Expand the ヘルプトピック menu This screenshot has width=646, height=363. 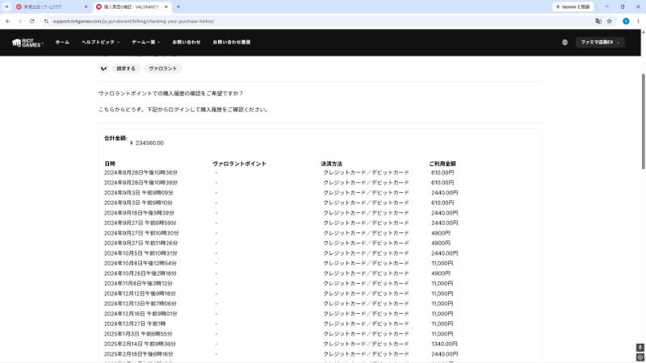click(x=100, y=42)
